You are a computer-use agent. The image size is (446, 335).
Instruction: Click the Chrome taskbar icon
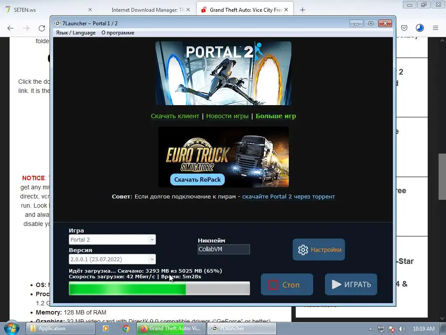[126, 328]
